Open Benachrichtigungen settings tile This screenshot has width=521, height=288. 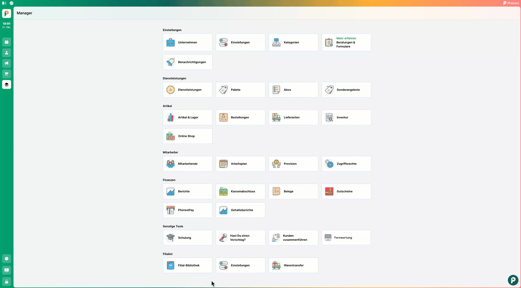click(188, 62)
